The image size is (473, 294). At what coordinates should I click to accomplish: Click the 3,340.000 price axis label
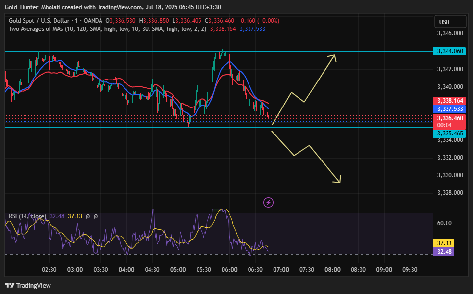pyautogui.click(x=450, y=87)
